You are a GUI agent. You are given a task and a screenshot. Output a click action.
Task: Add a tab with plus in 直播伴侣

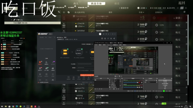point(54,37)
